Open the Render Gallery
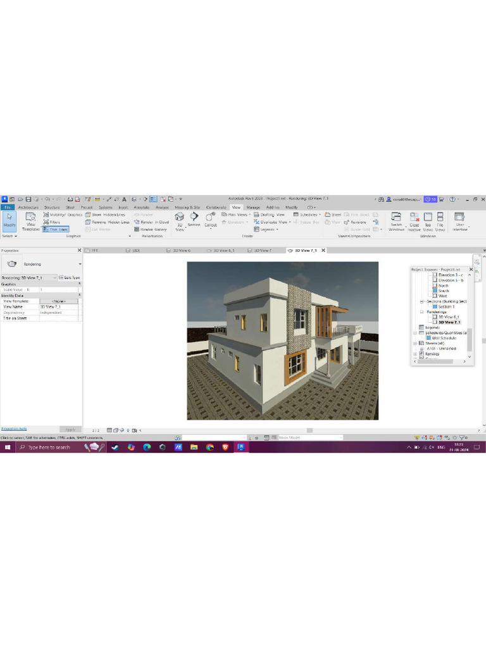Screen dimensions: 486x648 [x=151, y=229]
